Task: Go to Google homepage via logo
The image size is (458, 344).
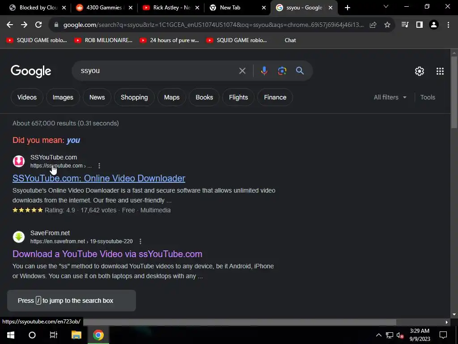Action: 31,71
